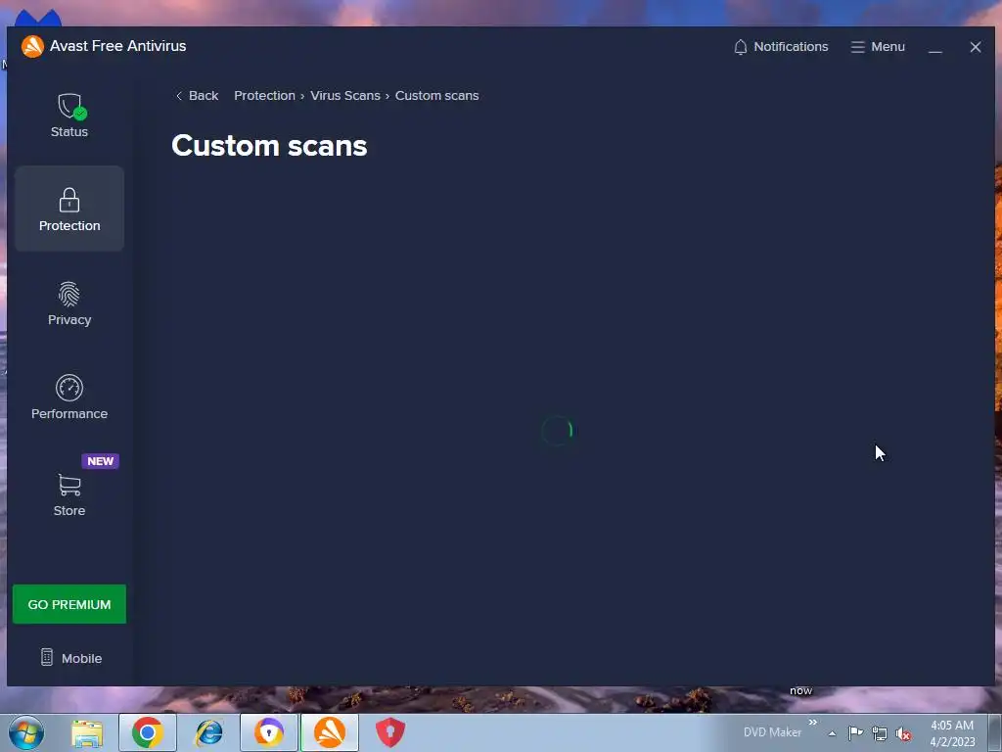This screenshot has width=1002, height=752.
Task: Open the Action Center flag icon
Action: (855, 733)
